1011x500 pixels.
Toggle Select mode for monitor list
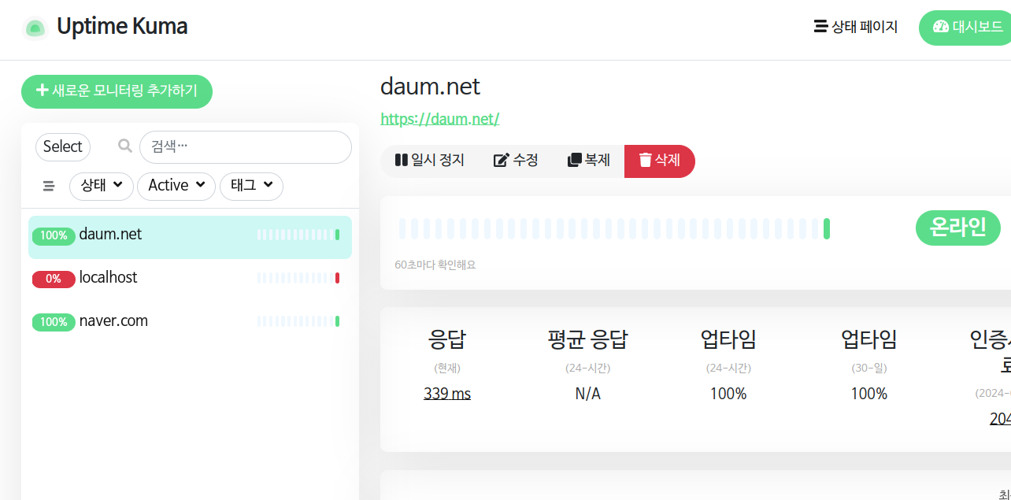pos(63,146)
